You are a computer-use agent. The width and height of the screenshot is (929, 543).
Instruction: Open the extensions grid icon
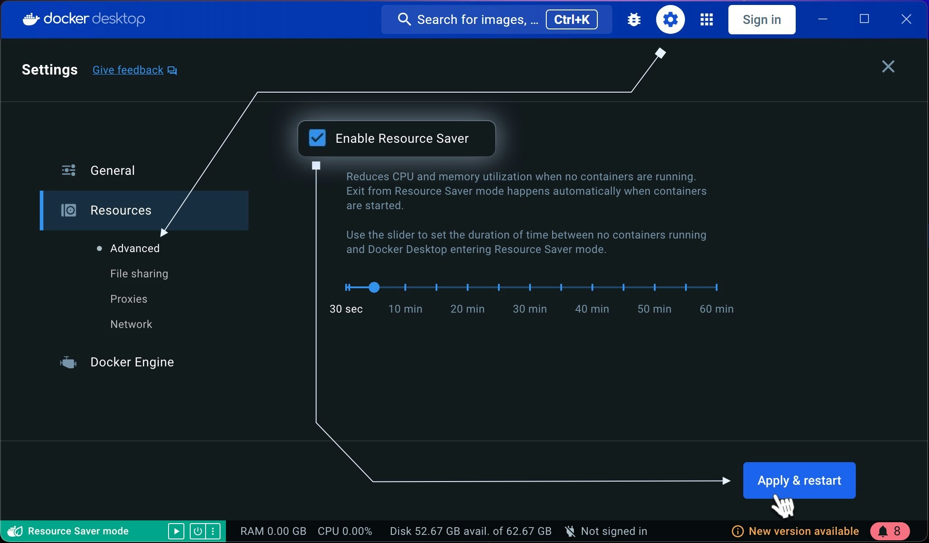pos(706,19)
